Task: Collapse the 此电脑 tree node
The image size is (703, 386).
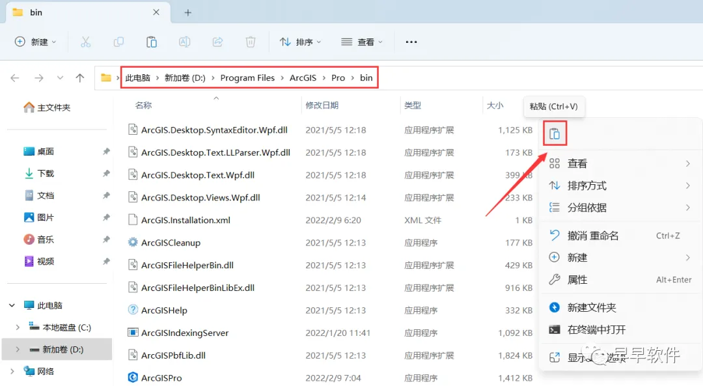Action: point(12,305)
